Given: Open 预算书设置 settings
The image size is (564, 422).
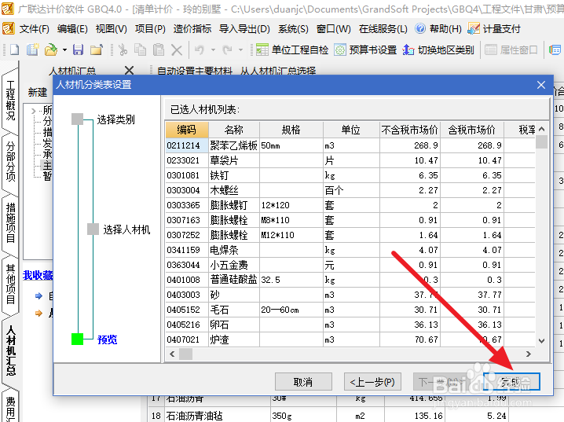Looking at the screenshot, I should tap(365, 50).
